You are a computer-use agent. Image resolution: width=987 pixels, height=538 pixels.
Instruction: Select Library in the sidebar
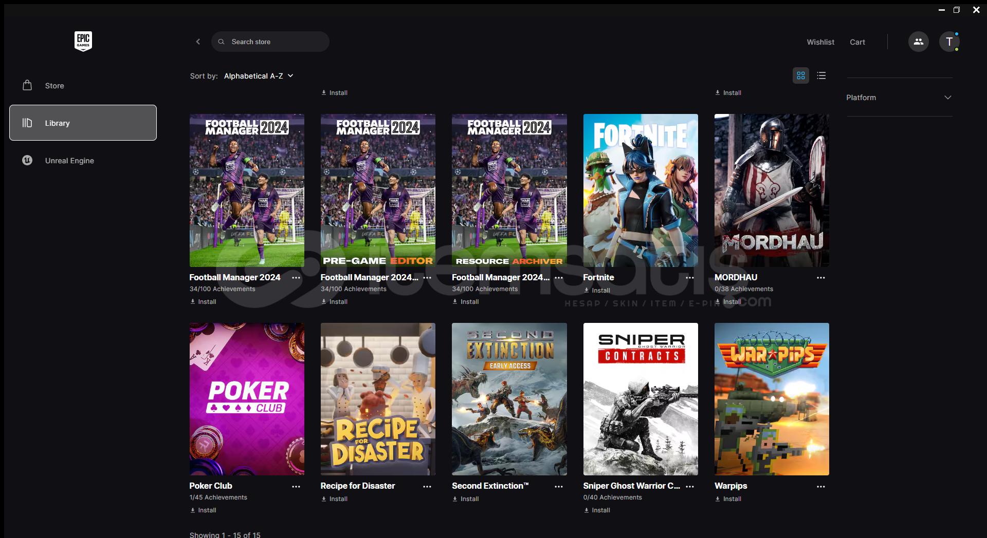tap(83, 123)
